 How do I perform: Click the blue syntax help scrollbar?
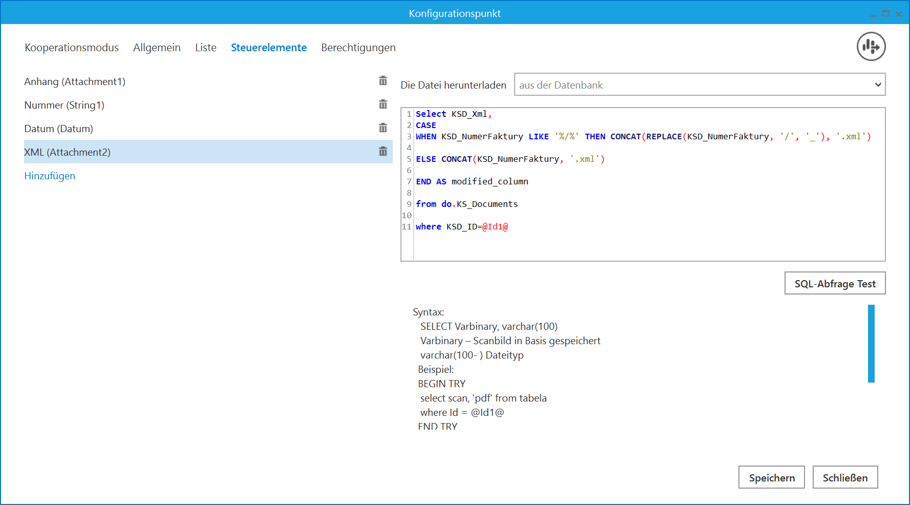[x=871, y=344]
